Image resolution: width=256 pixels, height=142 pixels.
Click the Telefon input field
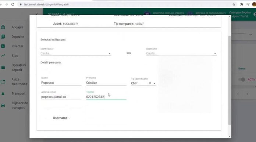(106, 97)
